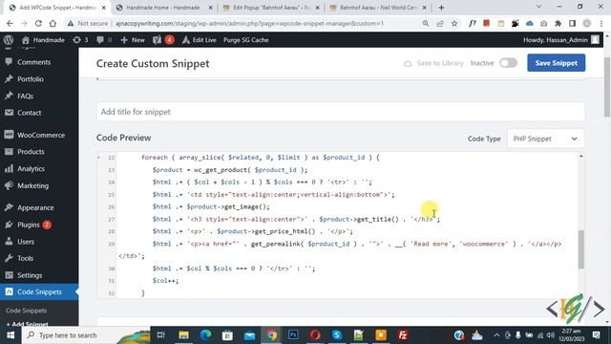Toggle the Inactive snippet switch

(x=508, y=63)
